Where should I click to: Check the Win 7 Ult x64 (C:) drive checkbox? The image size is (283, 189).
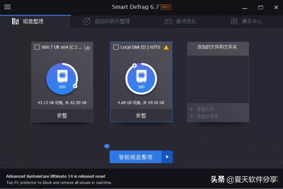pyautogui.click(x=37, y=47)
